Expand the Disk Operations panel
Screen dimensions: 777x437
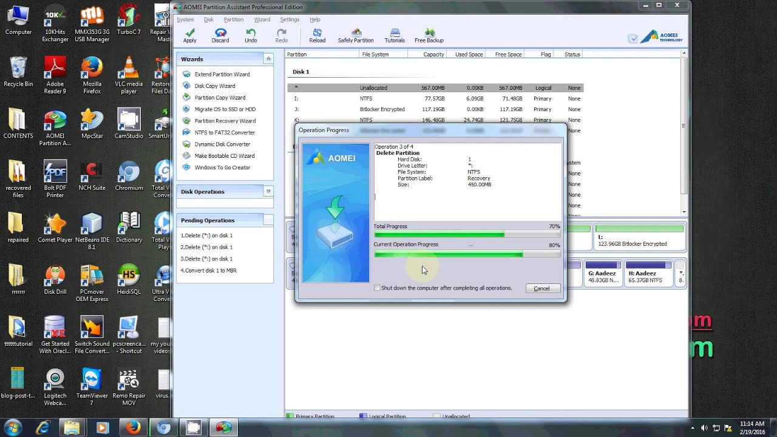tap(268, 191)
